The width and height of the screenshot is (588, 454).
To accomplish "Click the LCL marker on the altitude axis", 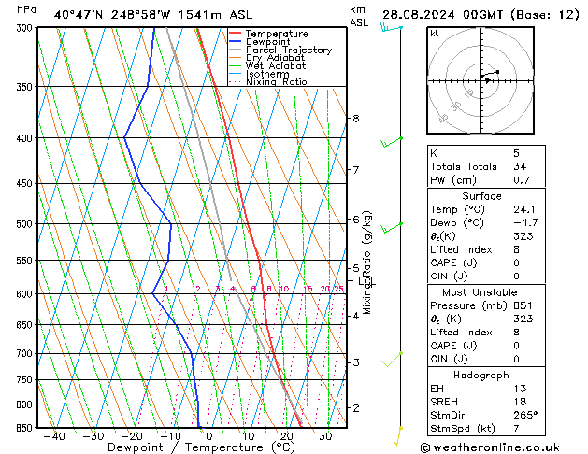I will [x=366, y=281].
